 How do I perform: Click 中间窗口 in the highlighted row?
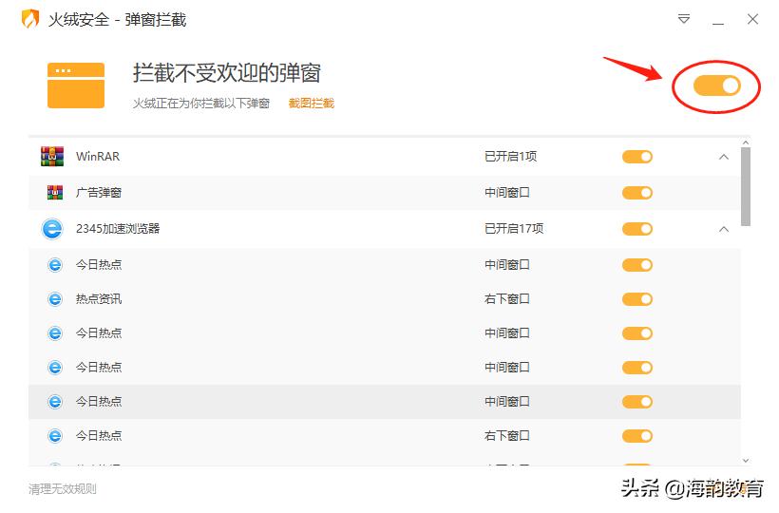tap(507, 401)
